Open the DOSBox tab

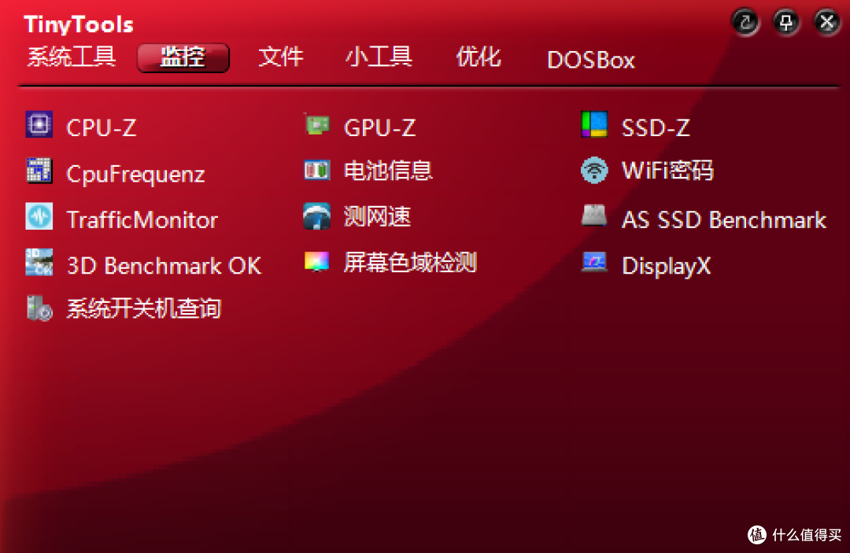[591, 60]
